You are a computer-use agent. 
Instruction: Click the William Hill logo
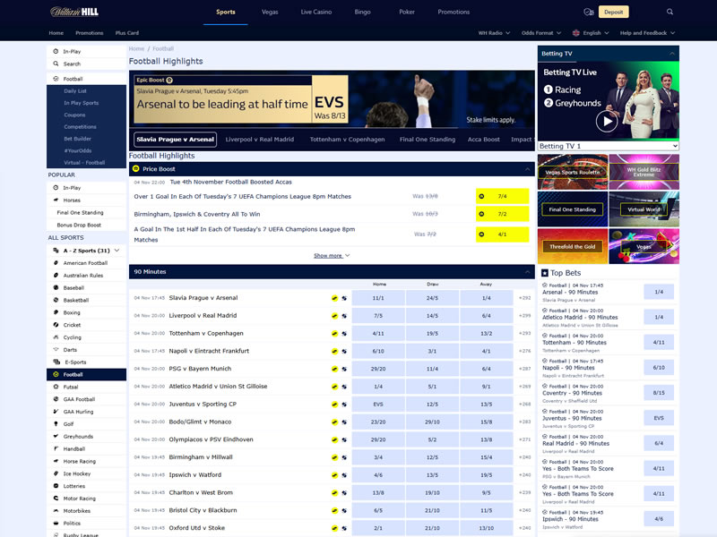click(76, 12)
